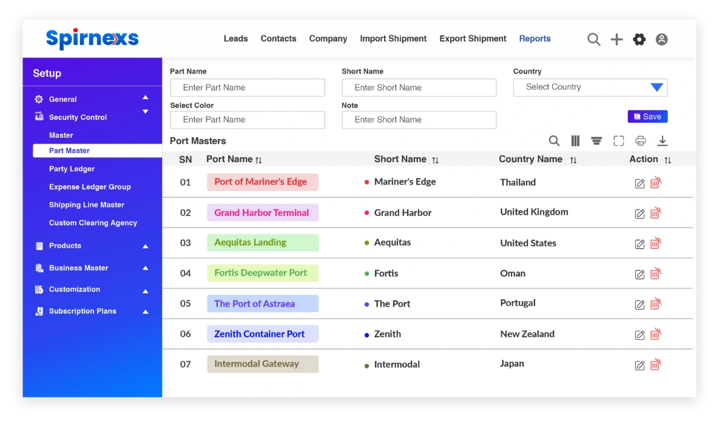Image resolution: width=719 pixels, height=423 pixels.
Task: Click the plus add icon in header
Action: point(616,39)
